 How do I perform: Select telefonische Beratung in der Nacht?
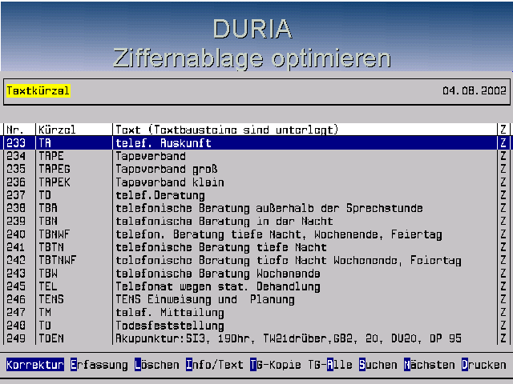tap(256, 221)
